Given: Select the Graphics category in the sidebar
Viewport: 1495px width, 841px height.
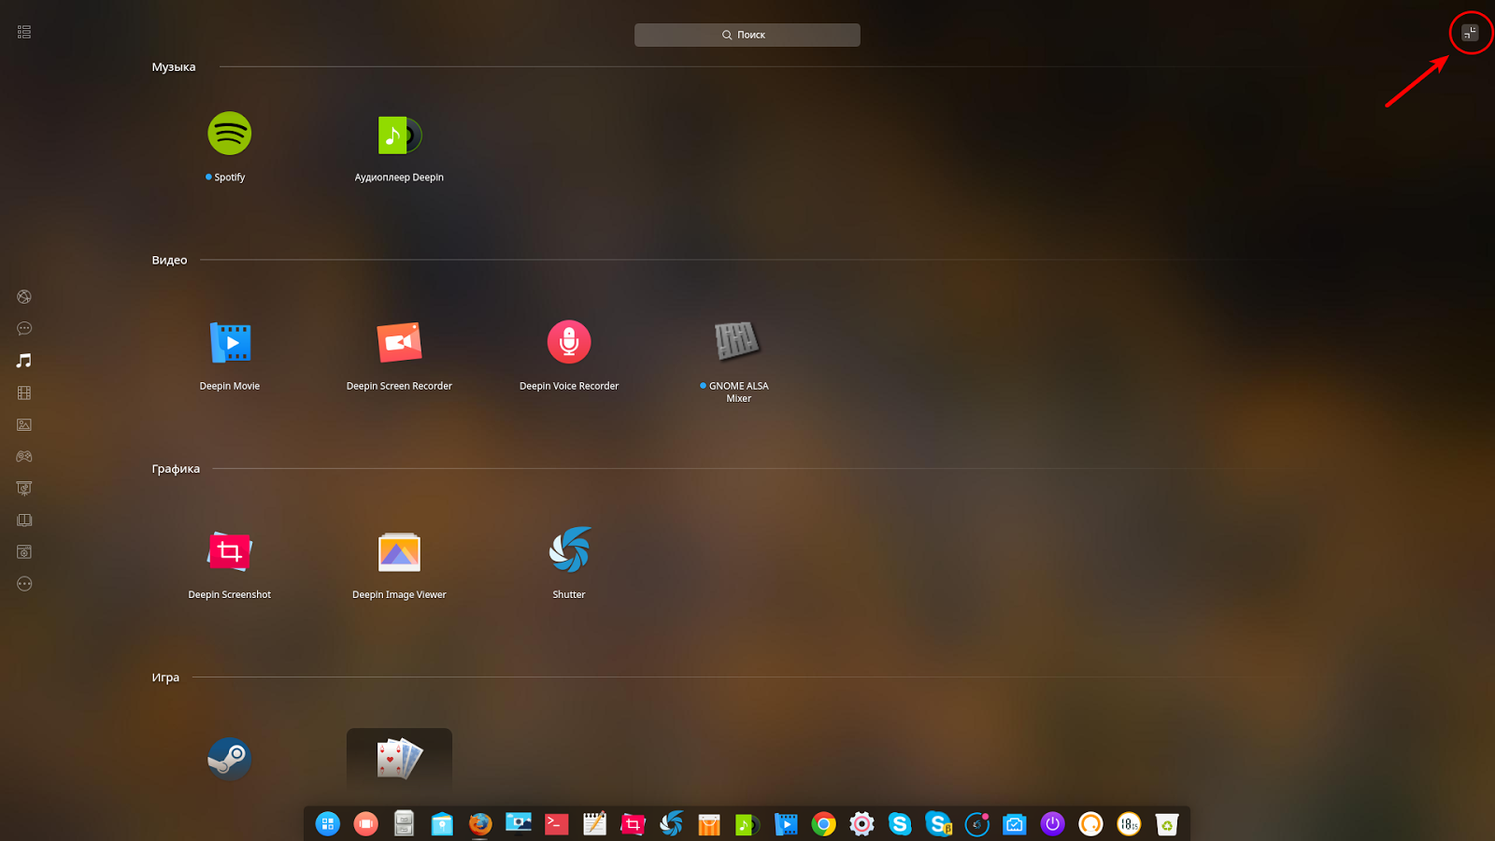Looking at the screenshot, I should (x=23, y=424).
